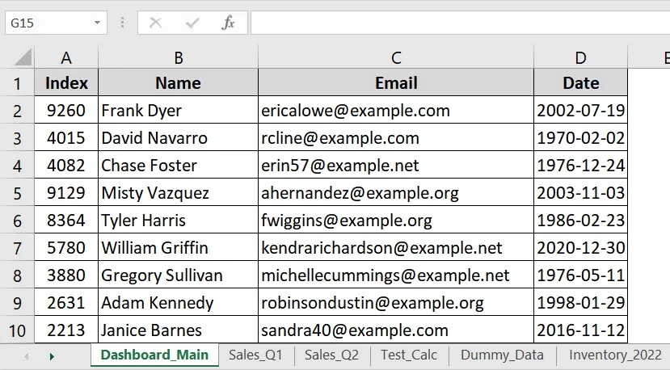Select column C header
Viewport: 670px width, 370px height.
[396, 57]
